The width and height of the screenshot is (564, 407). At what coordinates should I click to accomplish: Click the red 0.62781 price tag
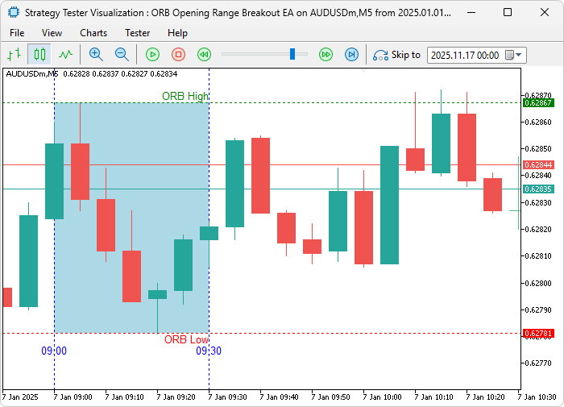tap(538, 333)
